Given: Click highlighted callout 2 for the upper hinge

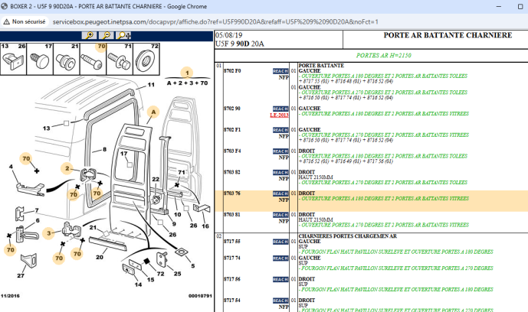Looking at the screenshot, I should click(67, 168).
